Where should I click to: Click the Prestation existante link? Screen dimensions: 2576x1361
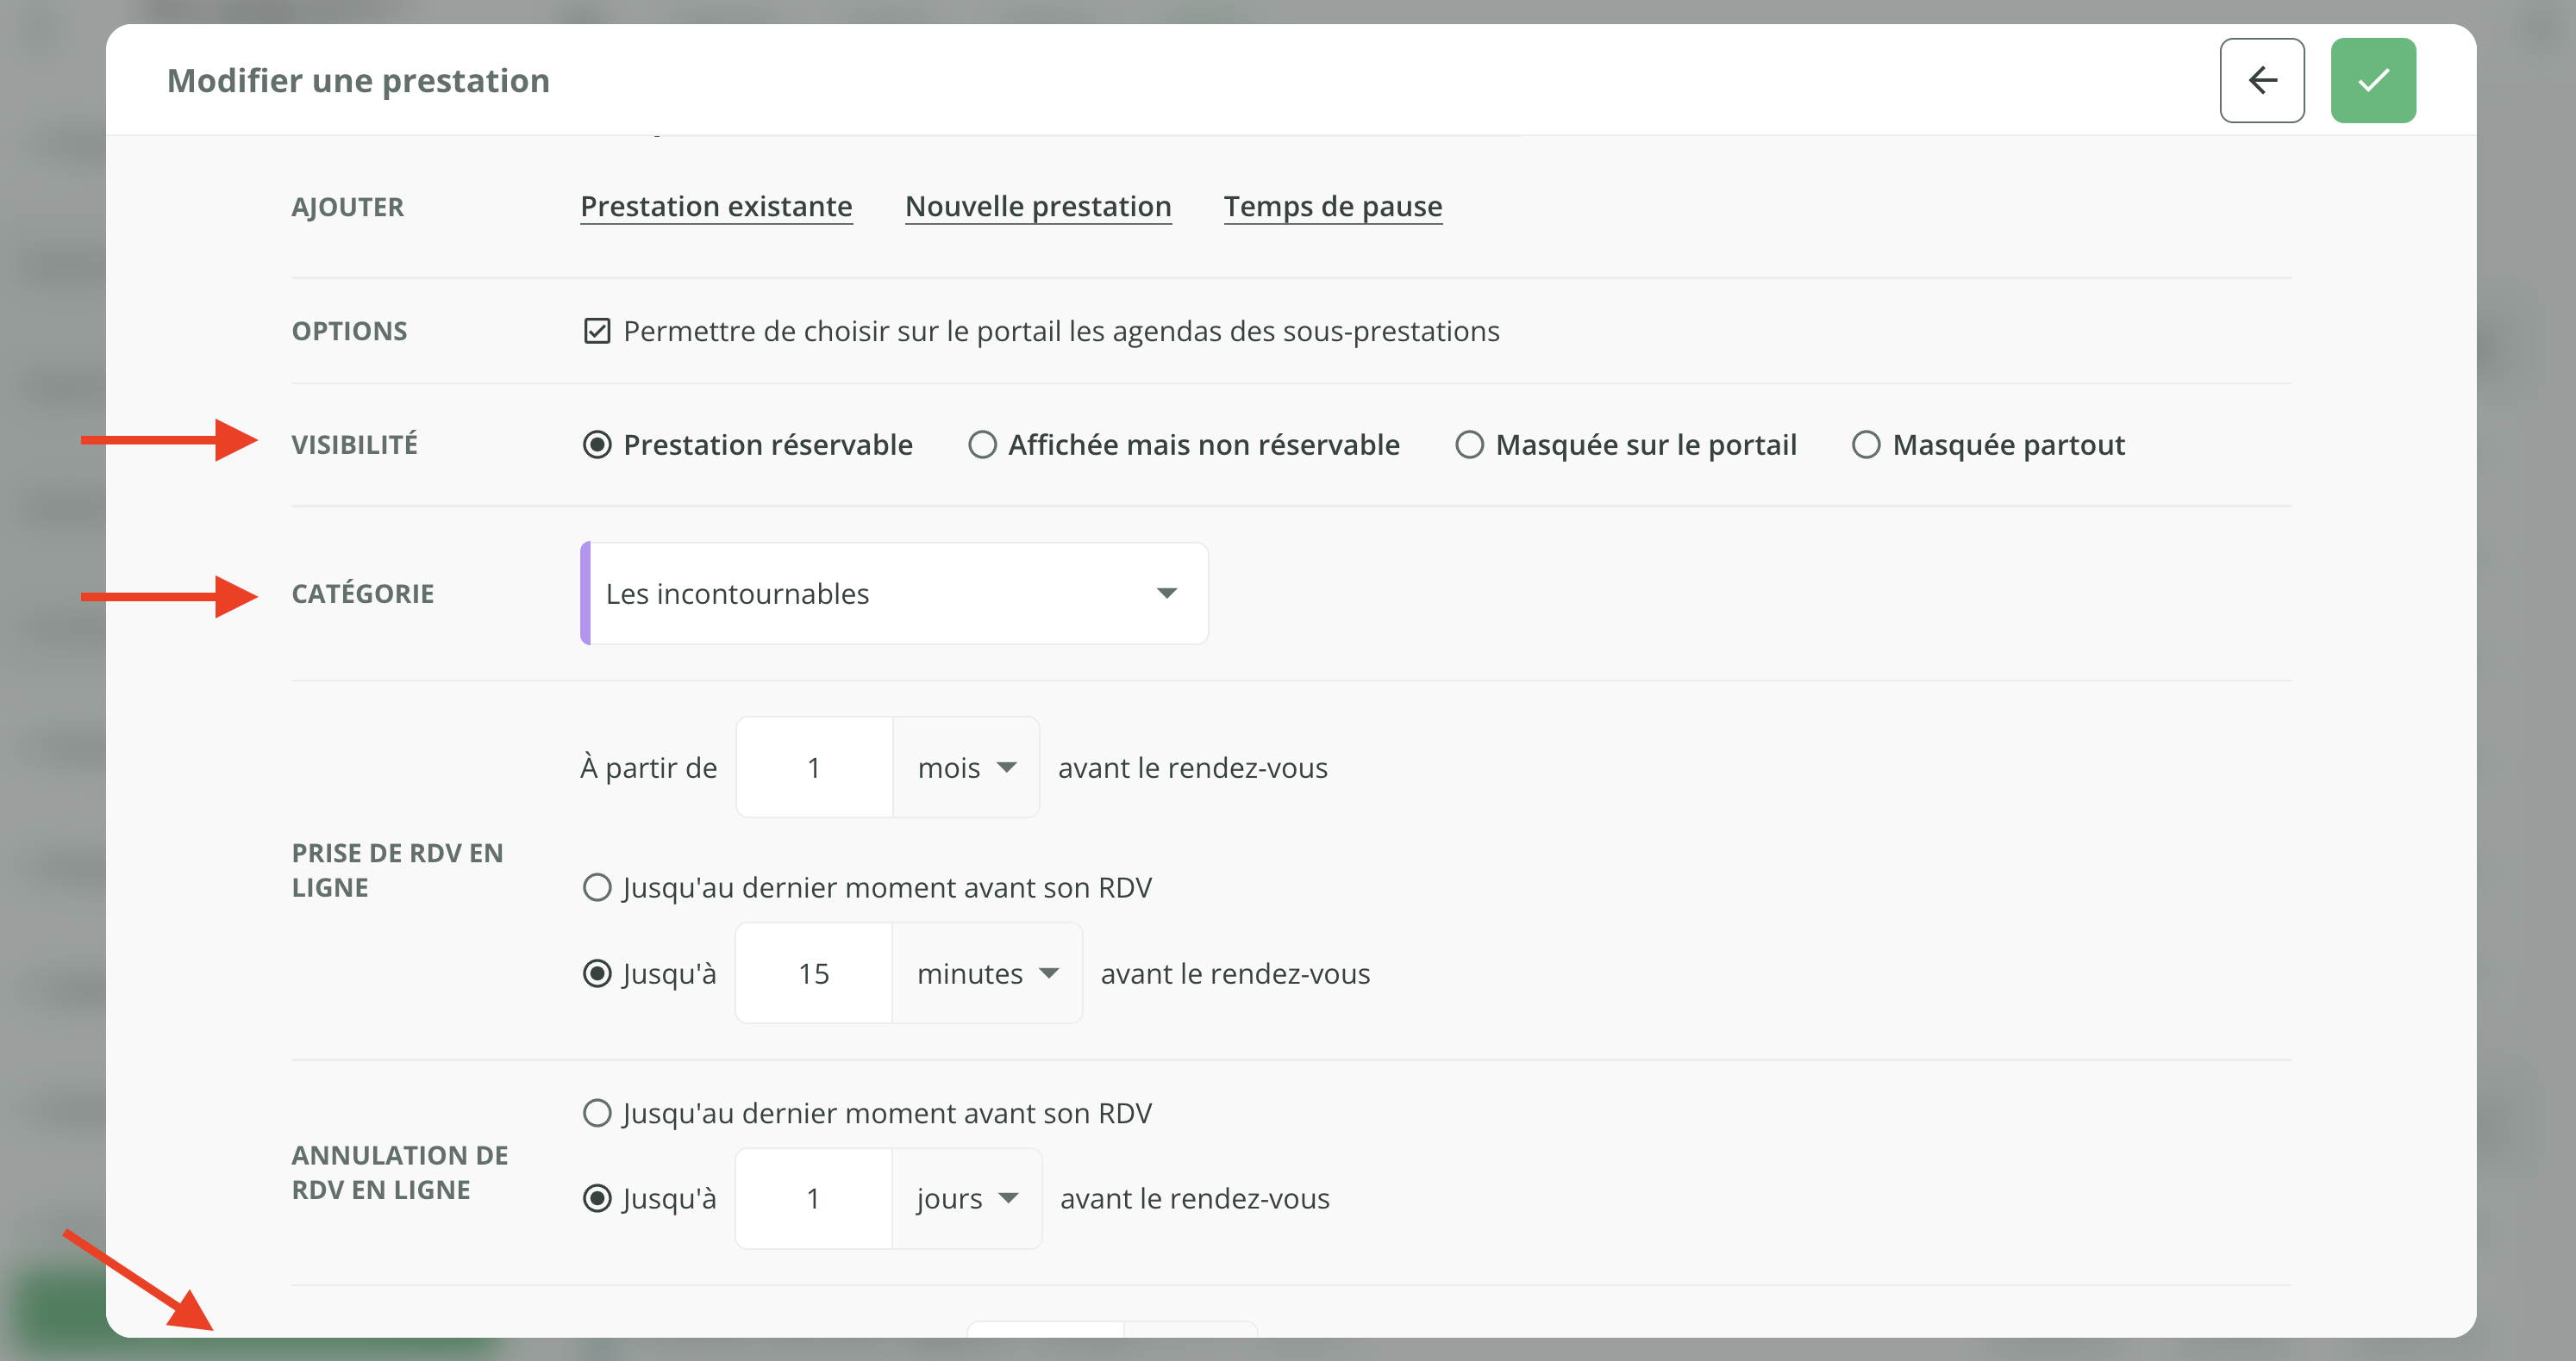coord(716,206)
